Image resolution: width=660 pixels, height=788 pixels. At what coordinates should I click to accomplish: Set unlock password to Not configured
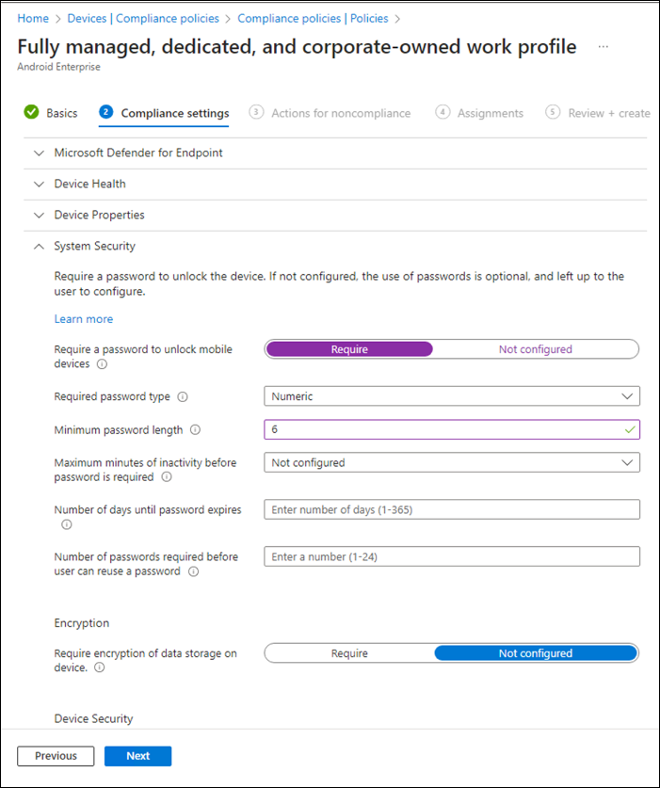click(535, 349)
